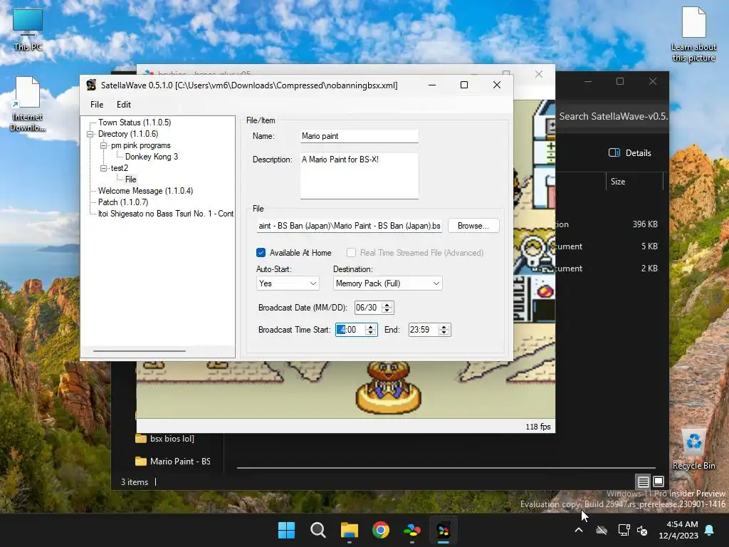Switch Explorer to details list view
The width and height of the screenshot is (729, 547).
click(643, 482)
